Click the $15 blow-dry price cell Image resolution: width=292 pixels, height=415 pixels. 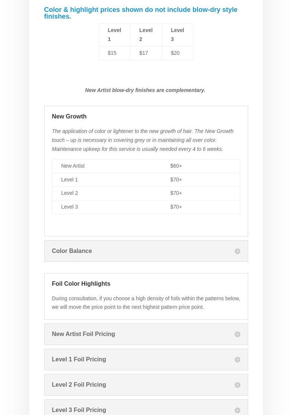tap(112, 53)
